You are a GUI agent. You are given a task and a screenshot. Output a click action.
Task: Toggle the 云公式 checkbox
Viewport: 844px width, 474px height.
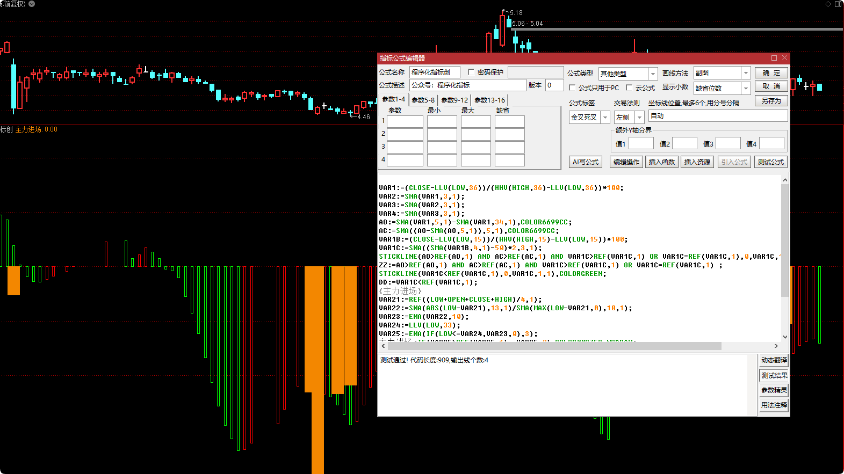point(629,87)
